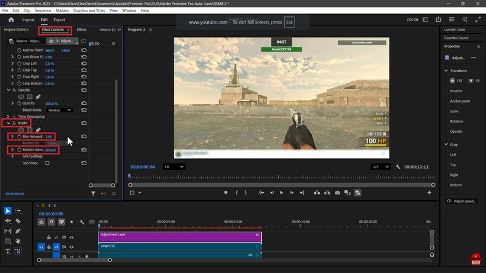Open the 1/2 playback resolution dropdown
486x273 pixels.
[381, 167]
